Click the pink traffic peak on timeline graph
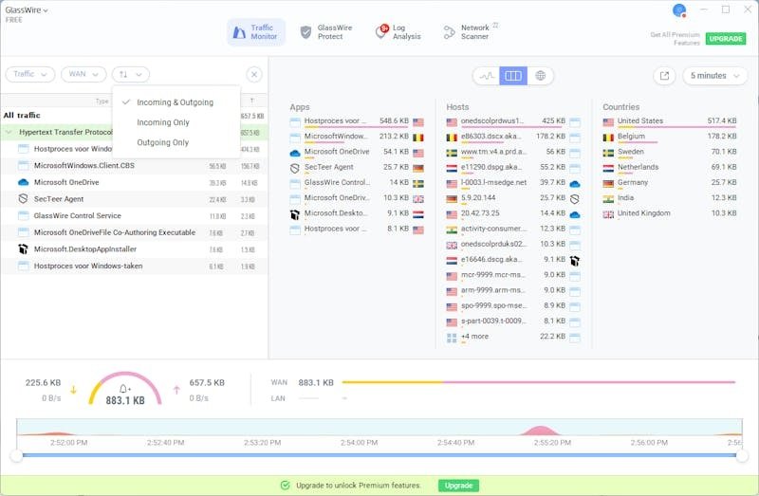 540,431
